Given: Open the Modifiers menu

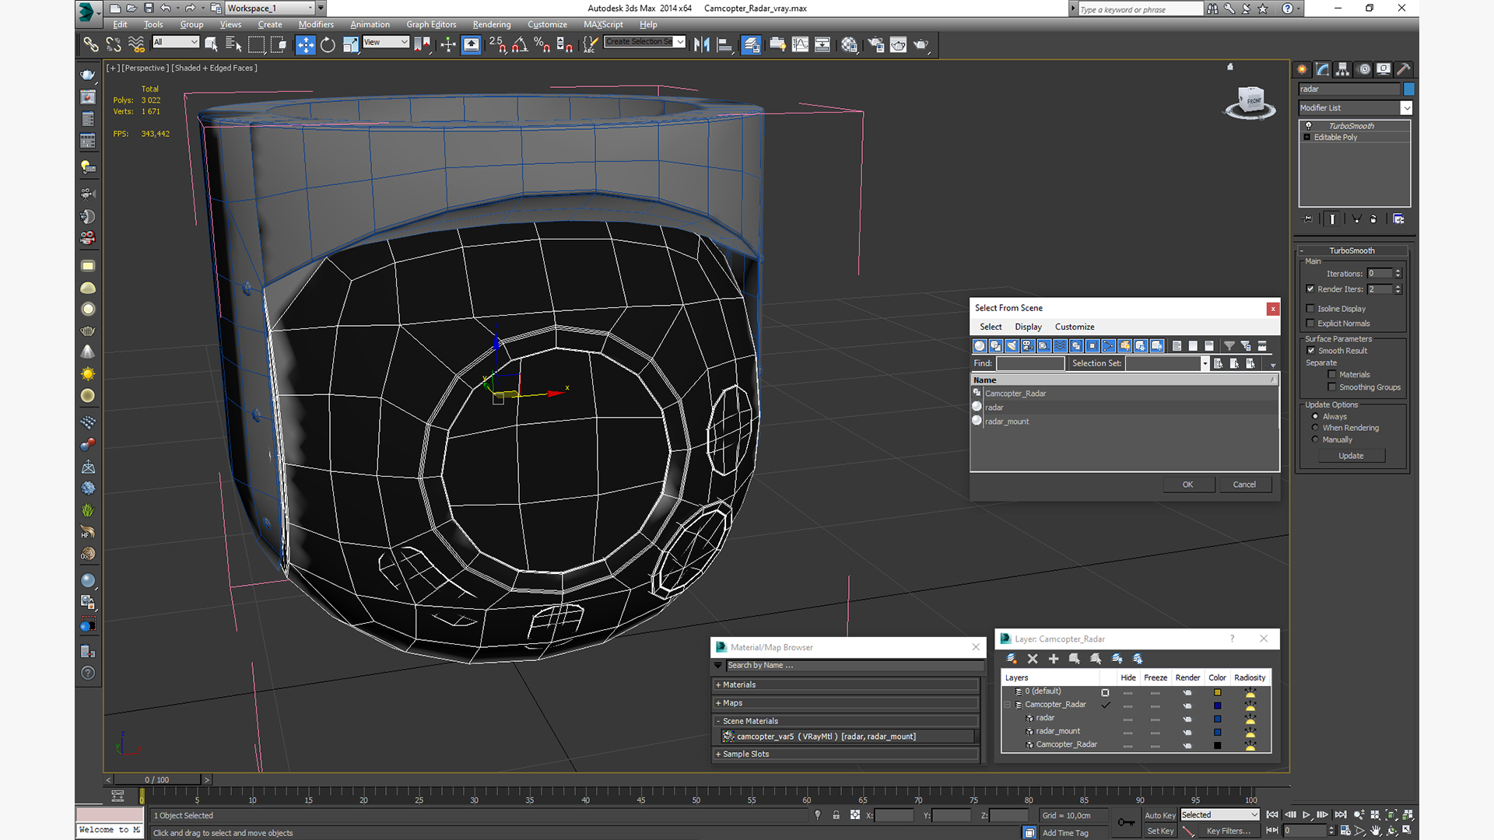Looking at the screenshot, I should coord(315,25).
